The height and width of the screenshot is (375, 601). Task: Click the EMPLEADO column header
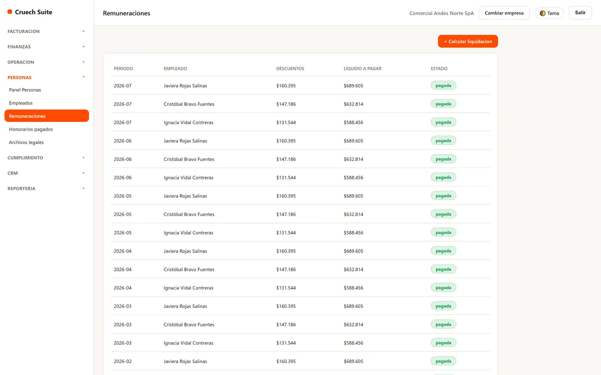175,68
